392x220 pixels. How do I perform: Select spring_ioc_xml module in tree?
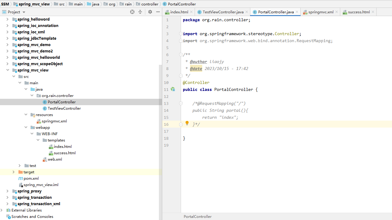[31, 32]
